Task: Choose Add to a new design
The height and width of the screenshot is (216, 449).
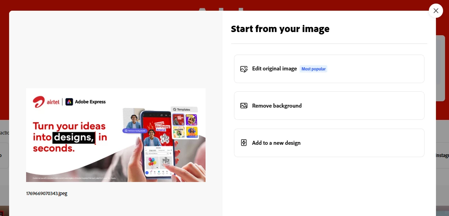Action: [x=329, y=143]
